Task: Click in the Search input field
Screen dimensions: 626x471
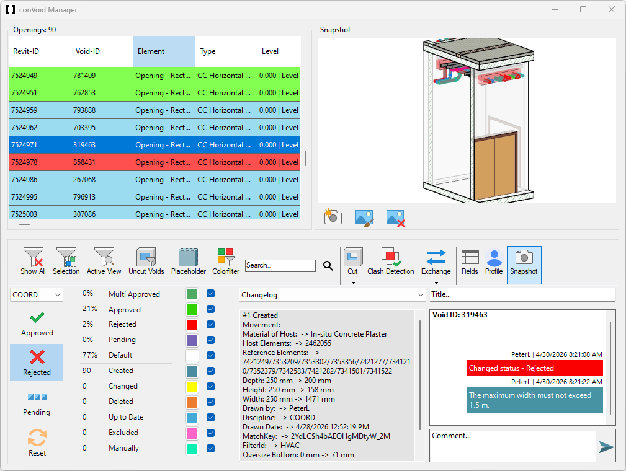Action: (280, 266)
